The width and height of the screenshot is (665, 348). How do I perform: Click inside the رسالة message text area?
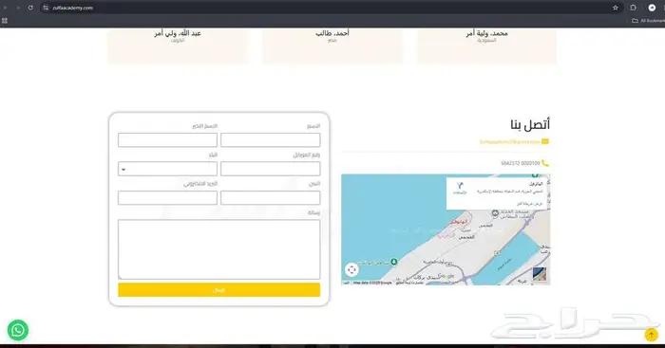pos(218,249)
